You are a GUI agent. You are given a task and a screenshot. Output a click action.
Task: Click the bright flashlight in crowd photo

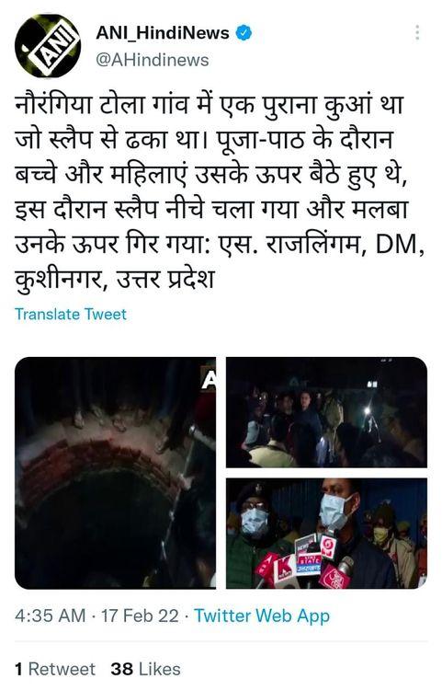coord(366,410)
